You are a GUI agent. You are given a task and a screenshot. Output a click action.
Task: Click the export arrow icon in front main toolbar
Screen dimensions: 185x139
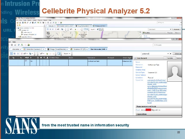[22, 45]
